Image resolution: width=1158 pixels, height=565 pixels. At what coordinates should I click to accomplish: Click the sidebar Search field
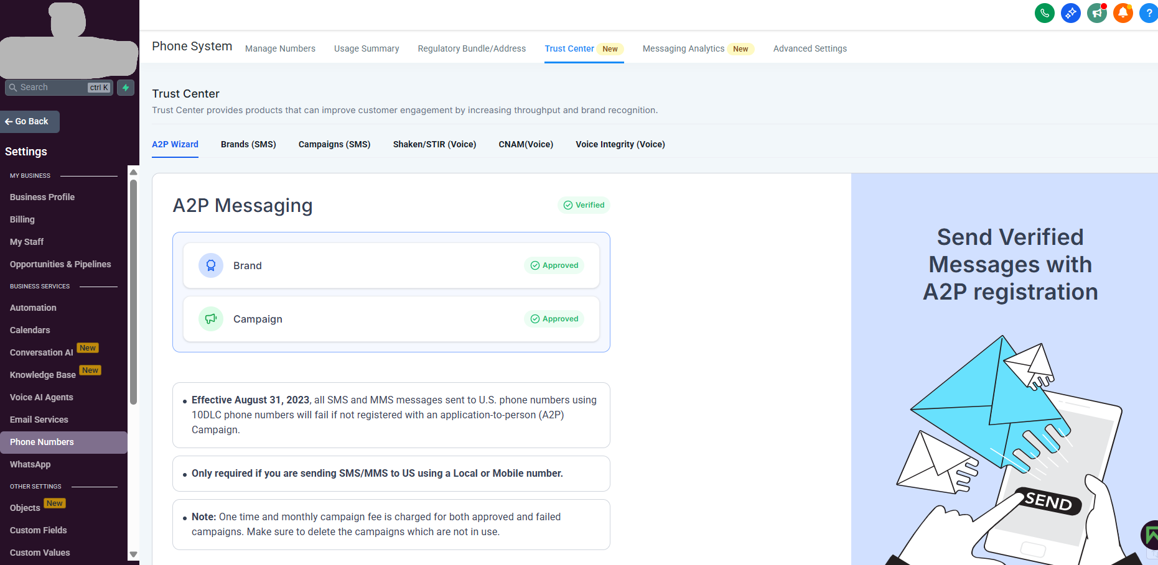pos(58,88)
